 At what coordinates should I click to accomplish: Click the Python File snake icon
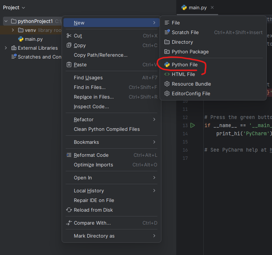point(167,64)
